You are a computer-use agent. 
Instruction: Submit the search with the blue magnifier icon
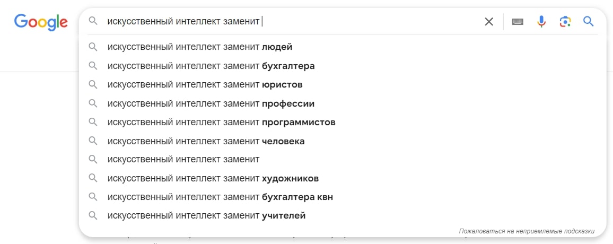click(589, 21)
